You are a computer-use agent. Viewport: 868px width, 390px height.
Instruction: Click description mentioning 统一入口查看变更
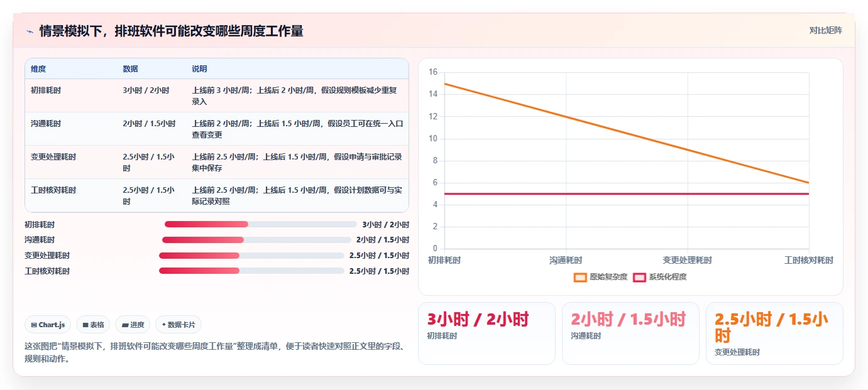click(x=297, y=129)
